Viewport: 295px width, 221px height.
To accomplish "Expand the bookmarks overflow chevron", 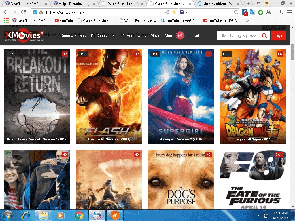I will point(247,20).
